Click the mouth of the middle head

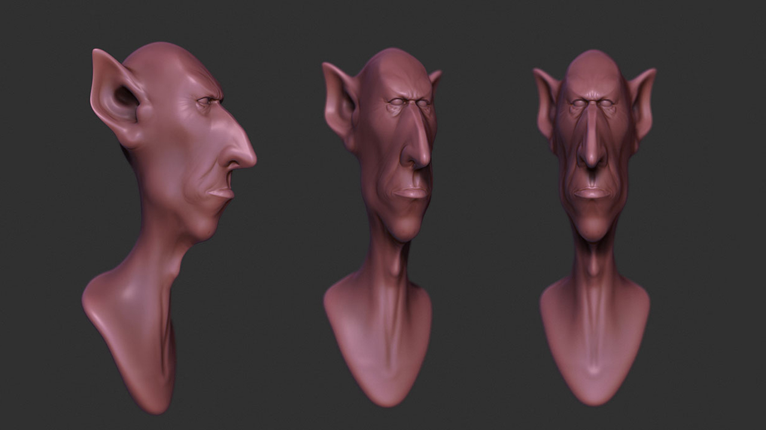(411, 193)
